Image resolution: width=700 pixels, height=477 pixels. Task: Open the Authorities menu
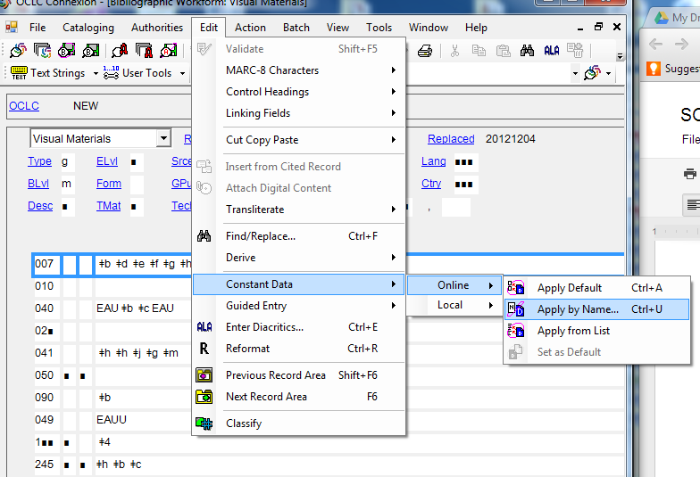point(157,28)
